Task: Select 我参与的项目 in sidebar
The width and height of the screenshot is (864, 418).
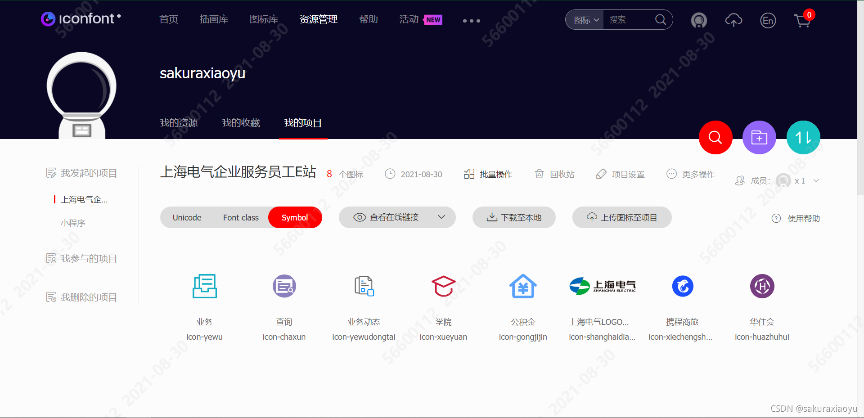Action: (81, 259)
